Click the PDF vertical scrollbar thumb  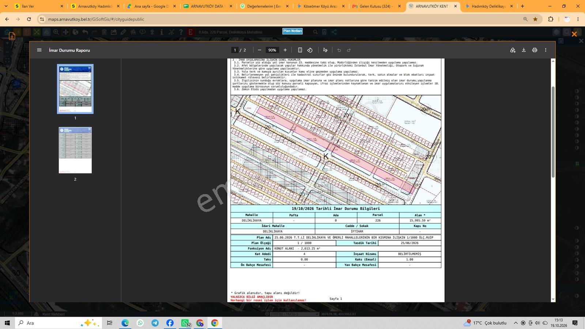point(553,132)
